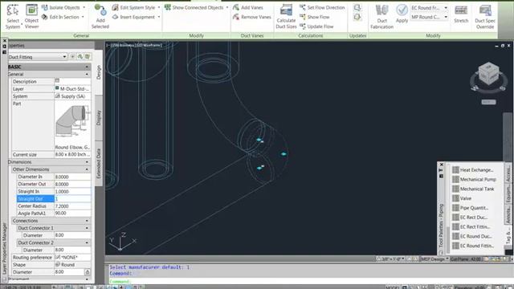Open Edit System Style

click(x=136, y=7)
